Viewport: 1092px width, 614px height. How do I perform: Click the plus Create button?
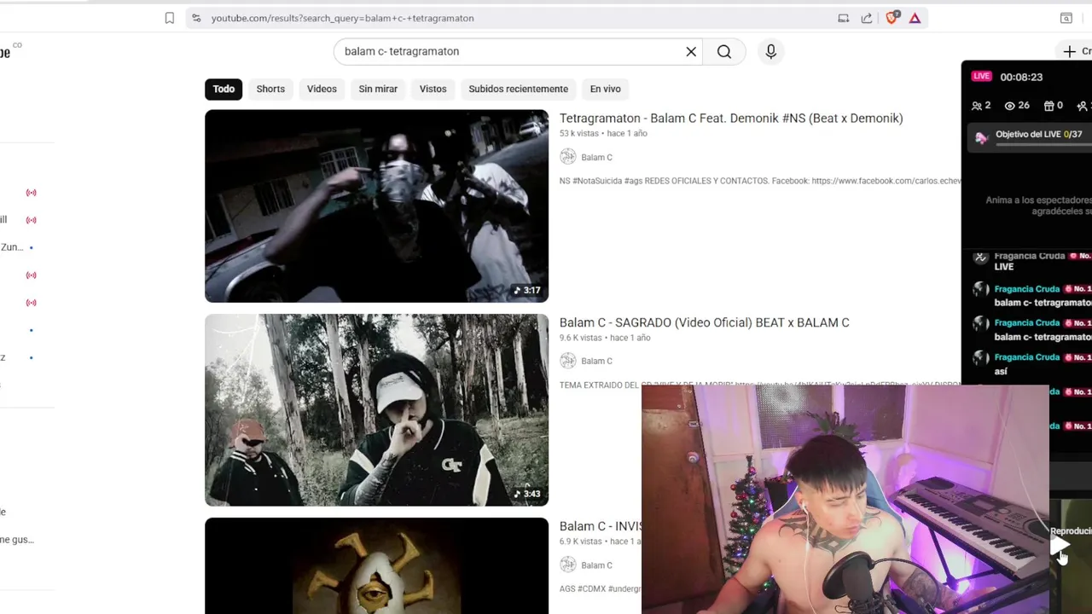pos(1075,51)
